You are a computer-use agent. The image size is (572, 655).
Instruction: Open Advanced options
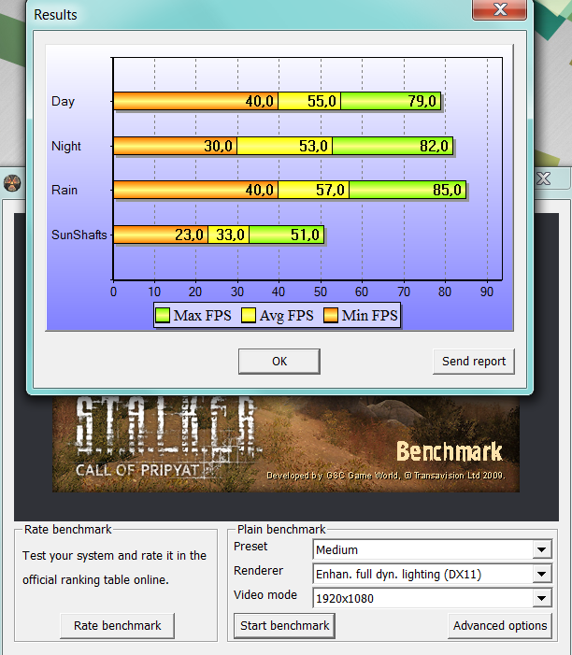click(500, 625)
